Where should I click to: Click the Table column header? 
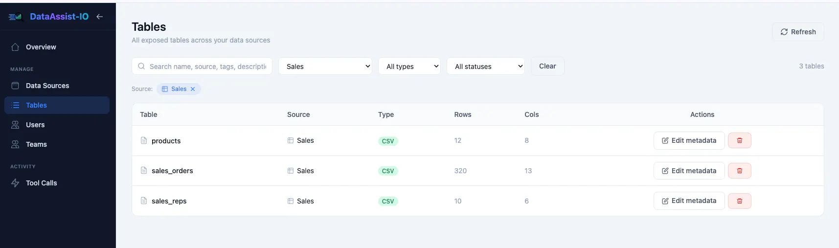click(x=148, y=114)
